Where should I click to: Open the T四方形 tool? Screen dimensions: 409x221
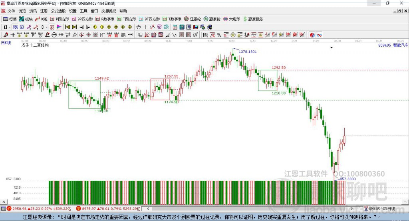tap(127, 19)
